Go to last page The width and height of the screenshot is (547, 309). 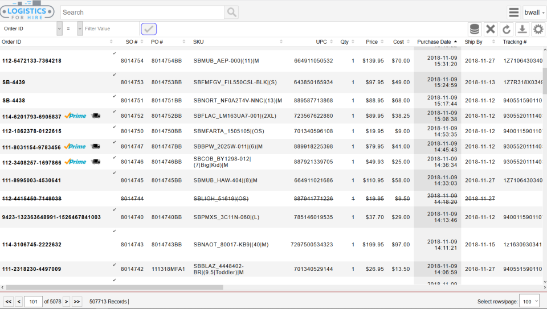tap(77, 302)
